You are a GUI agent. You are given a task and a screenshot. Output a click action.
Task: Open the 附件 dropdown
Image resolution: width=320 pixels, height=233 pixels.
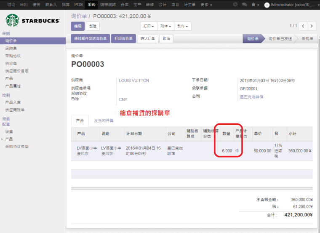(x=165, y=26)
